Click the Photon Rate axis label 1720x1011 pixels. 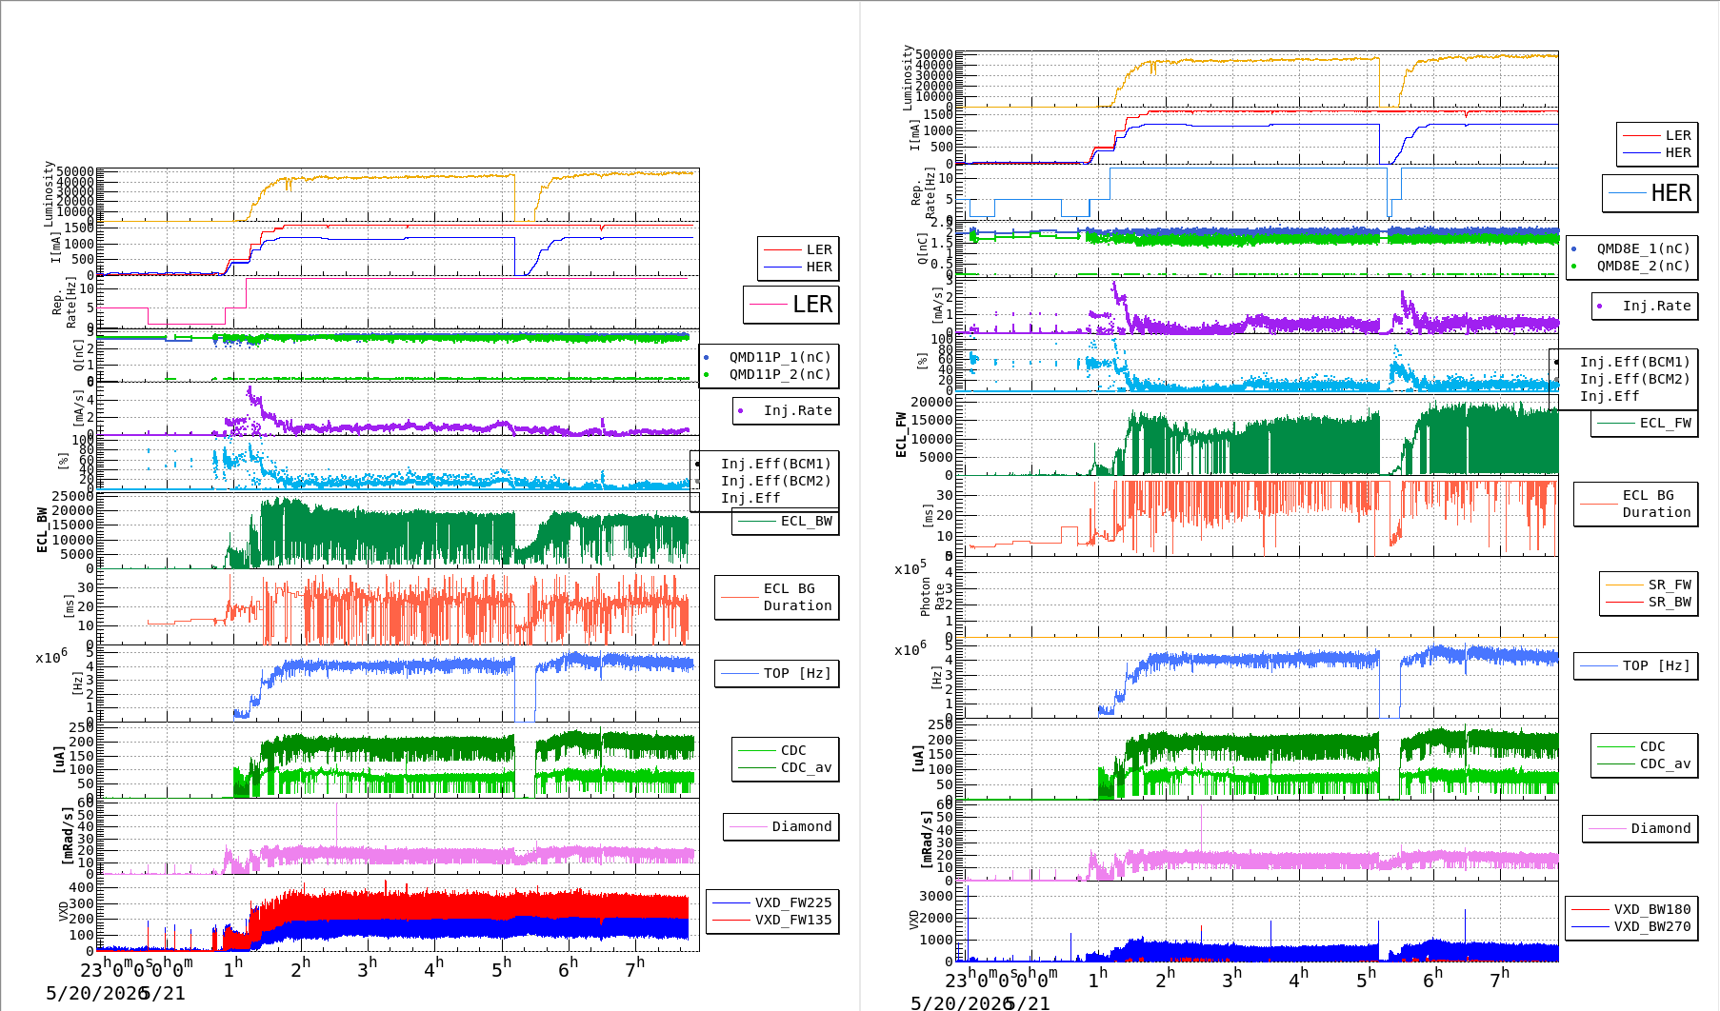[x=933, y=597]
